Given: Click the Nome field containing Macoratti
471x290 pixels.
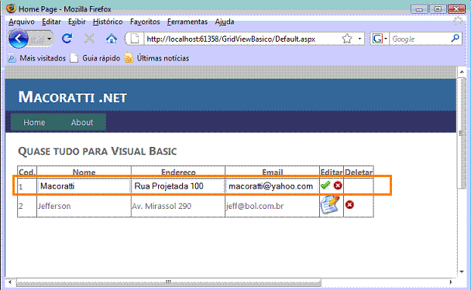Looking at the screenshot, I should point(84,186).
